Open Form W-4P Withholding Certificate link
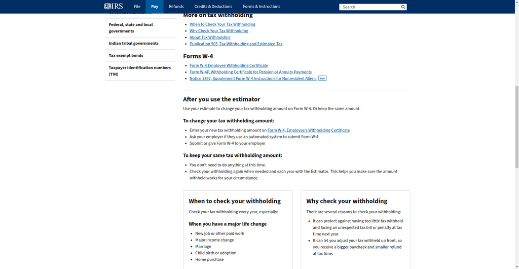519x269 pixels. (x=250, y=72)
